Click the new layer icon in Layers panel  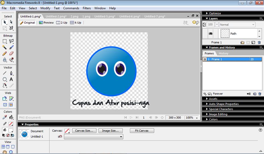pos(242,42)
